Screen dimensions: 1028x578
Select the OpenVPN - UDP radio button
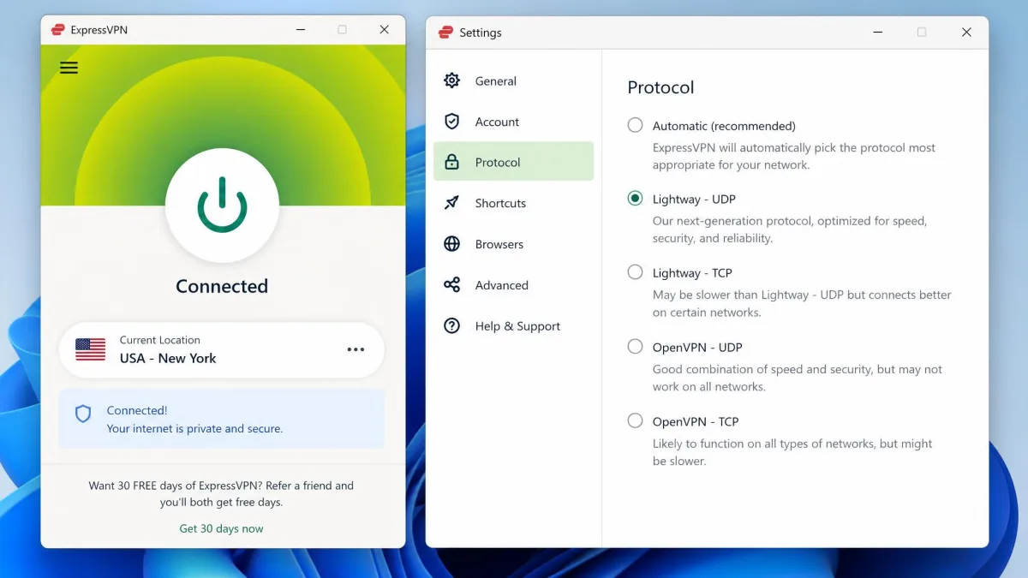coord(635,347)
